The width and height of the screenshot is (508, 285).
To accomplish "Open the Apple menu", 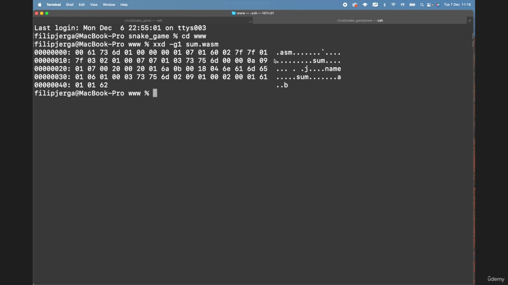I will 40,5.
